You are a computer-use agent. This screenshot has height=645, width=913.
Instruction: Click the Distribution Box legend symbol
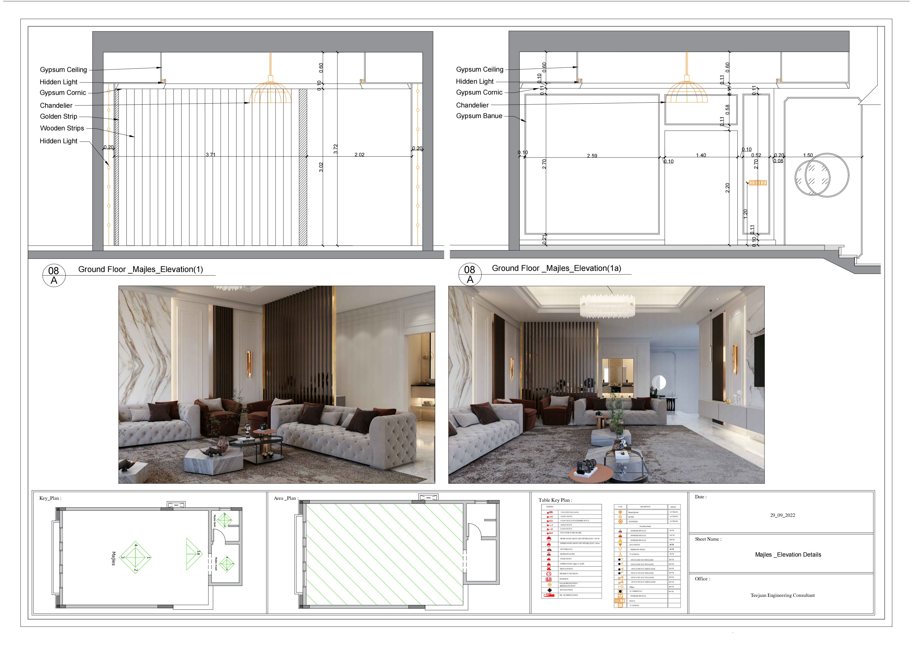pyautogui.click(x=549, y=596)
